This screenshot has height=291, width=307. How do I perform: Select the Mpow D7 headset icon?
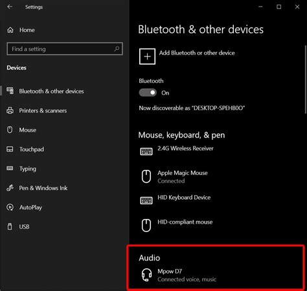146,275
